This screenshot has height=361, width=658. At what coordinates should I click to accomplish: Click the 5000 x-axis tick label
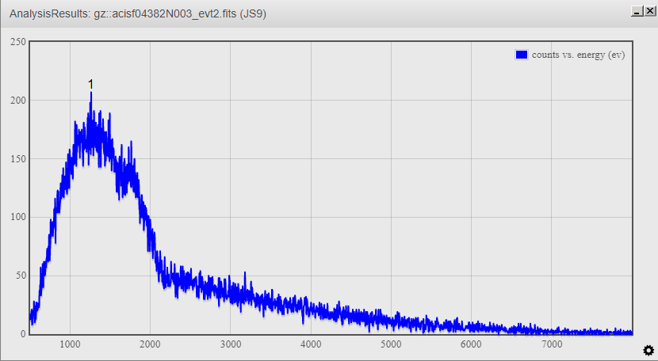pos(391,344)
